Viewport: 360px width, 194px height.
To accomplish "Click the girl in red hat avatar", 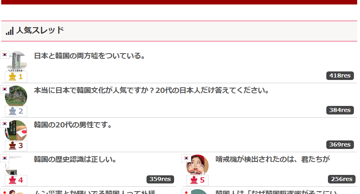I will [197, 165].
